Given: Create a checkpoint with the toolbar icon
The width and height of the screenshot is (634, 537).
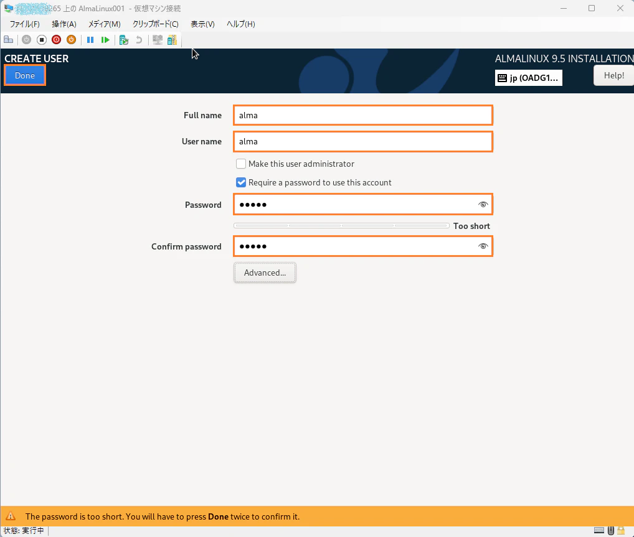Looking at the screenshot, I should [124, 40].
